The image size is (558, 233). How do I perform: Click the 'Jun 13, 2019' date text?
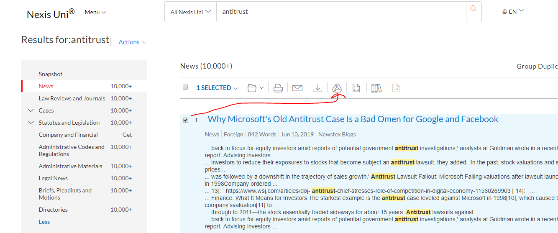coord(297,134)
